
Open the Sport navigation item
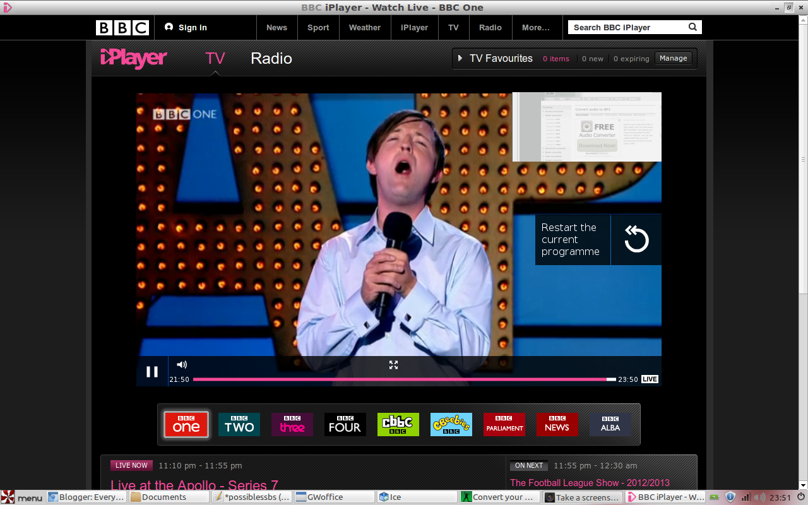point(318,28)
